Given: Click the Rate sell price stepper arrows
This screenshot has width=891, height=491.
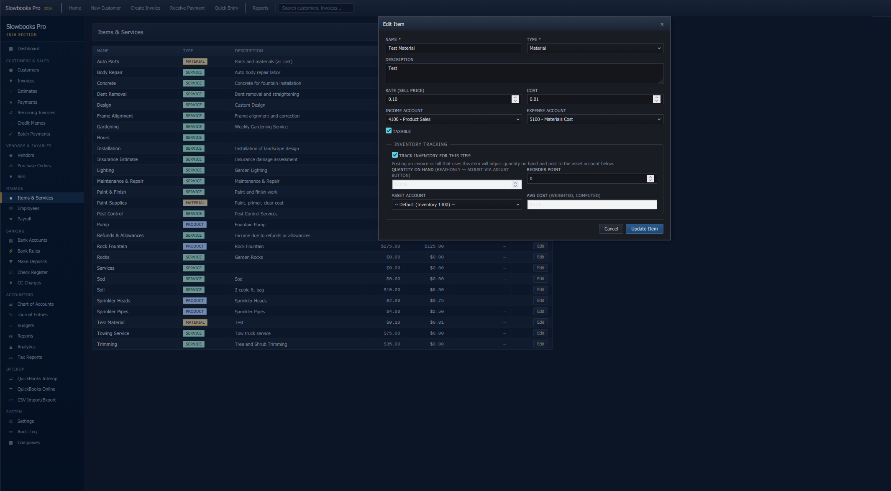Looking at the screenshot, I should tap(515, 100).
